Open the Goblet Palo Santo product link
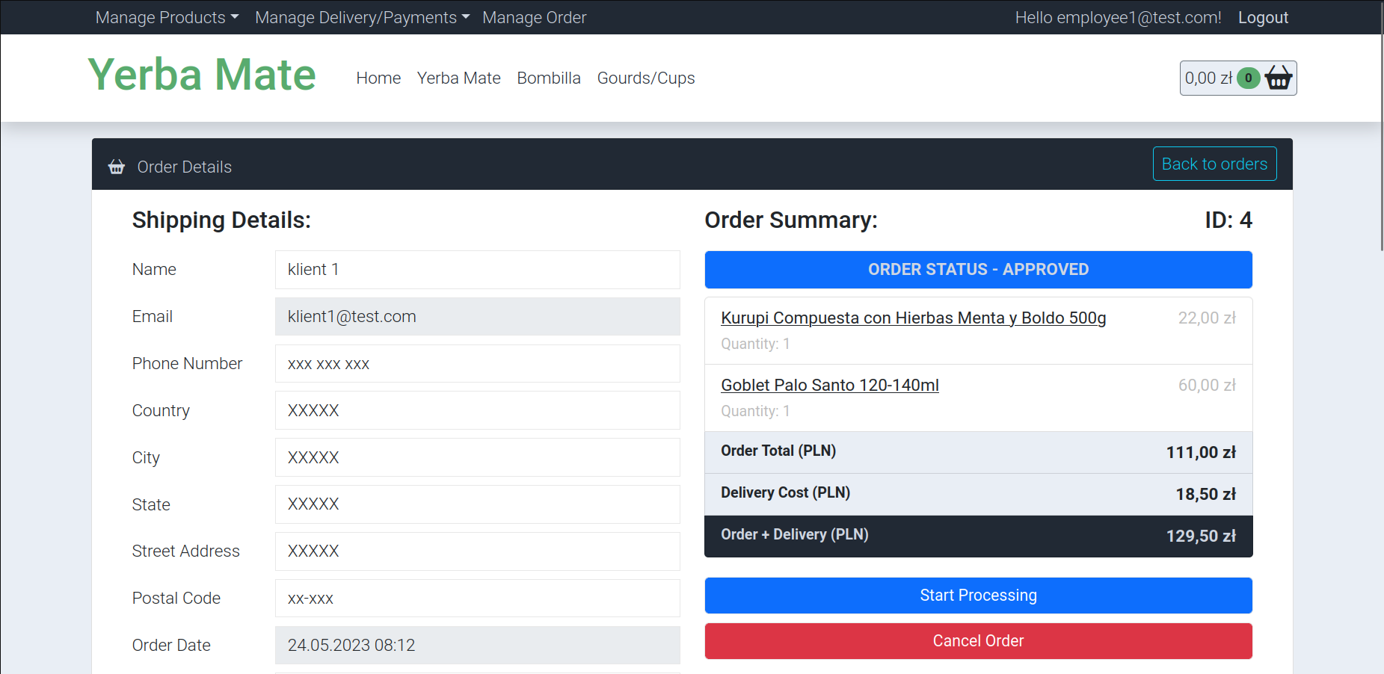The image size is (1384, 674). (829, 385)
